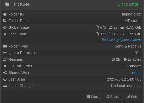The height and width of the screenshot is (103, 144).
Task: Collapse the Pictures folder panel header
Action: coord(72,4)
